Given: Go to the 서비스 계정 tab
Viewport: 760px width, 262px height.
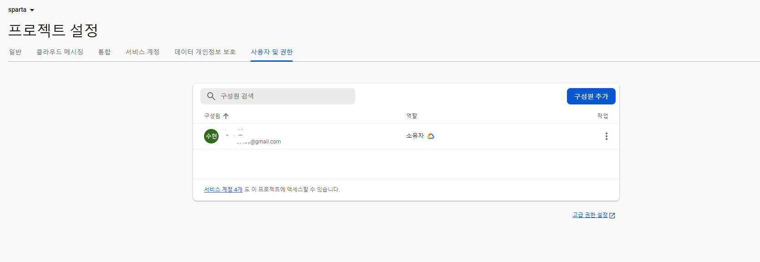Looking at the screenshot, I should click(143, 52).
